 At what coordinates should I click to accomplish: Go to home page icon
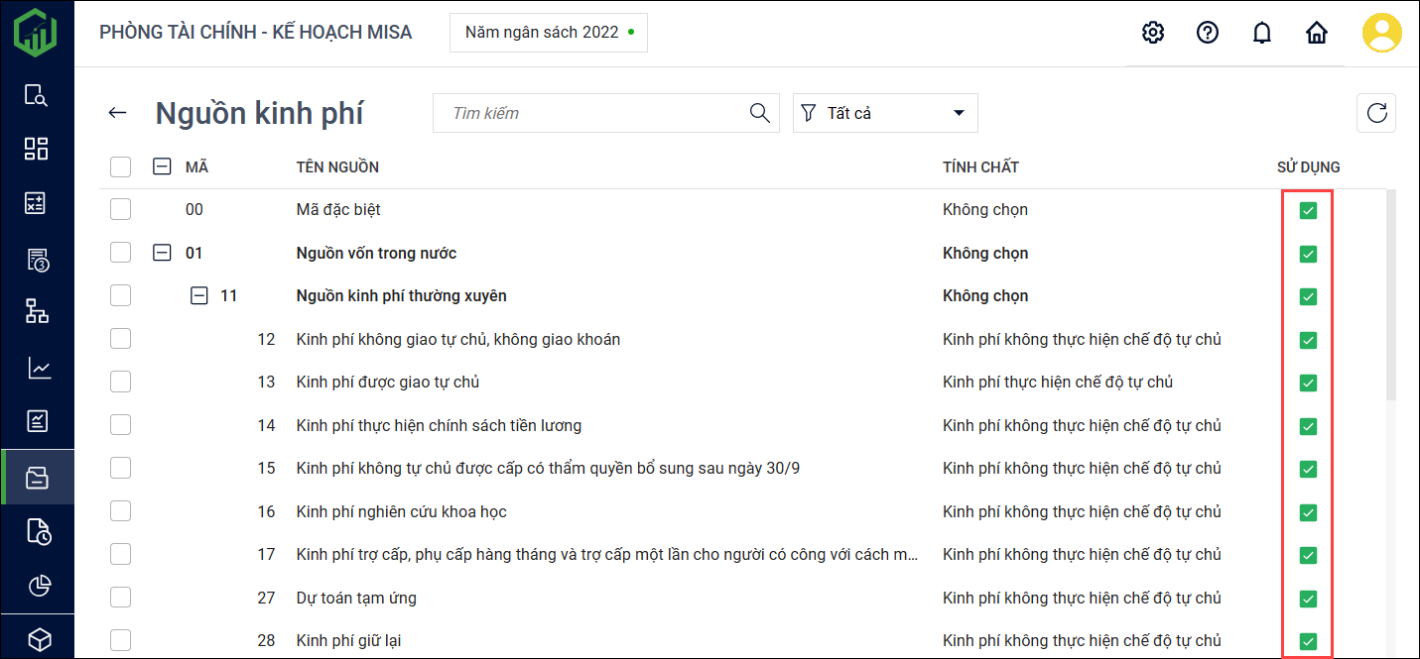pyautogui.click(x=1316, y=33)
